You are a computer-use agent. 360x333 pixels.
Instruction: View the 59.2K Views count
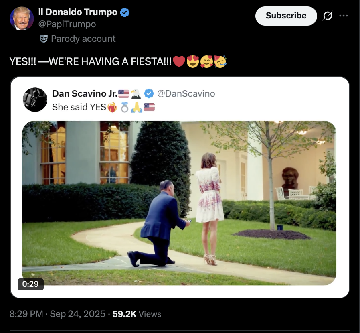[x=137, y=314]
